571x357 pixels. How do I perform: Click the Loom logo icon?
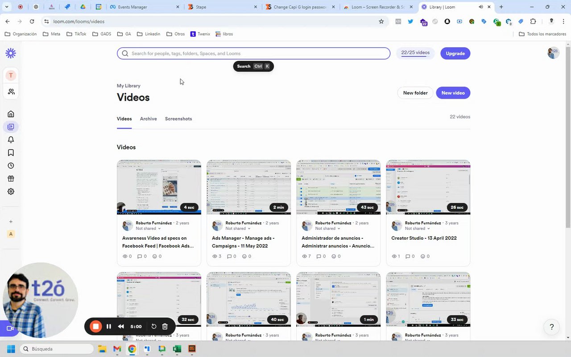[x=11, y=54]
